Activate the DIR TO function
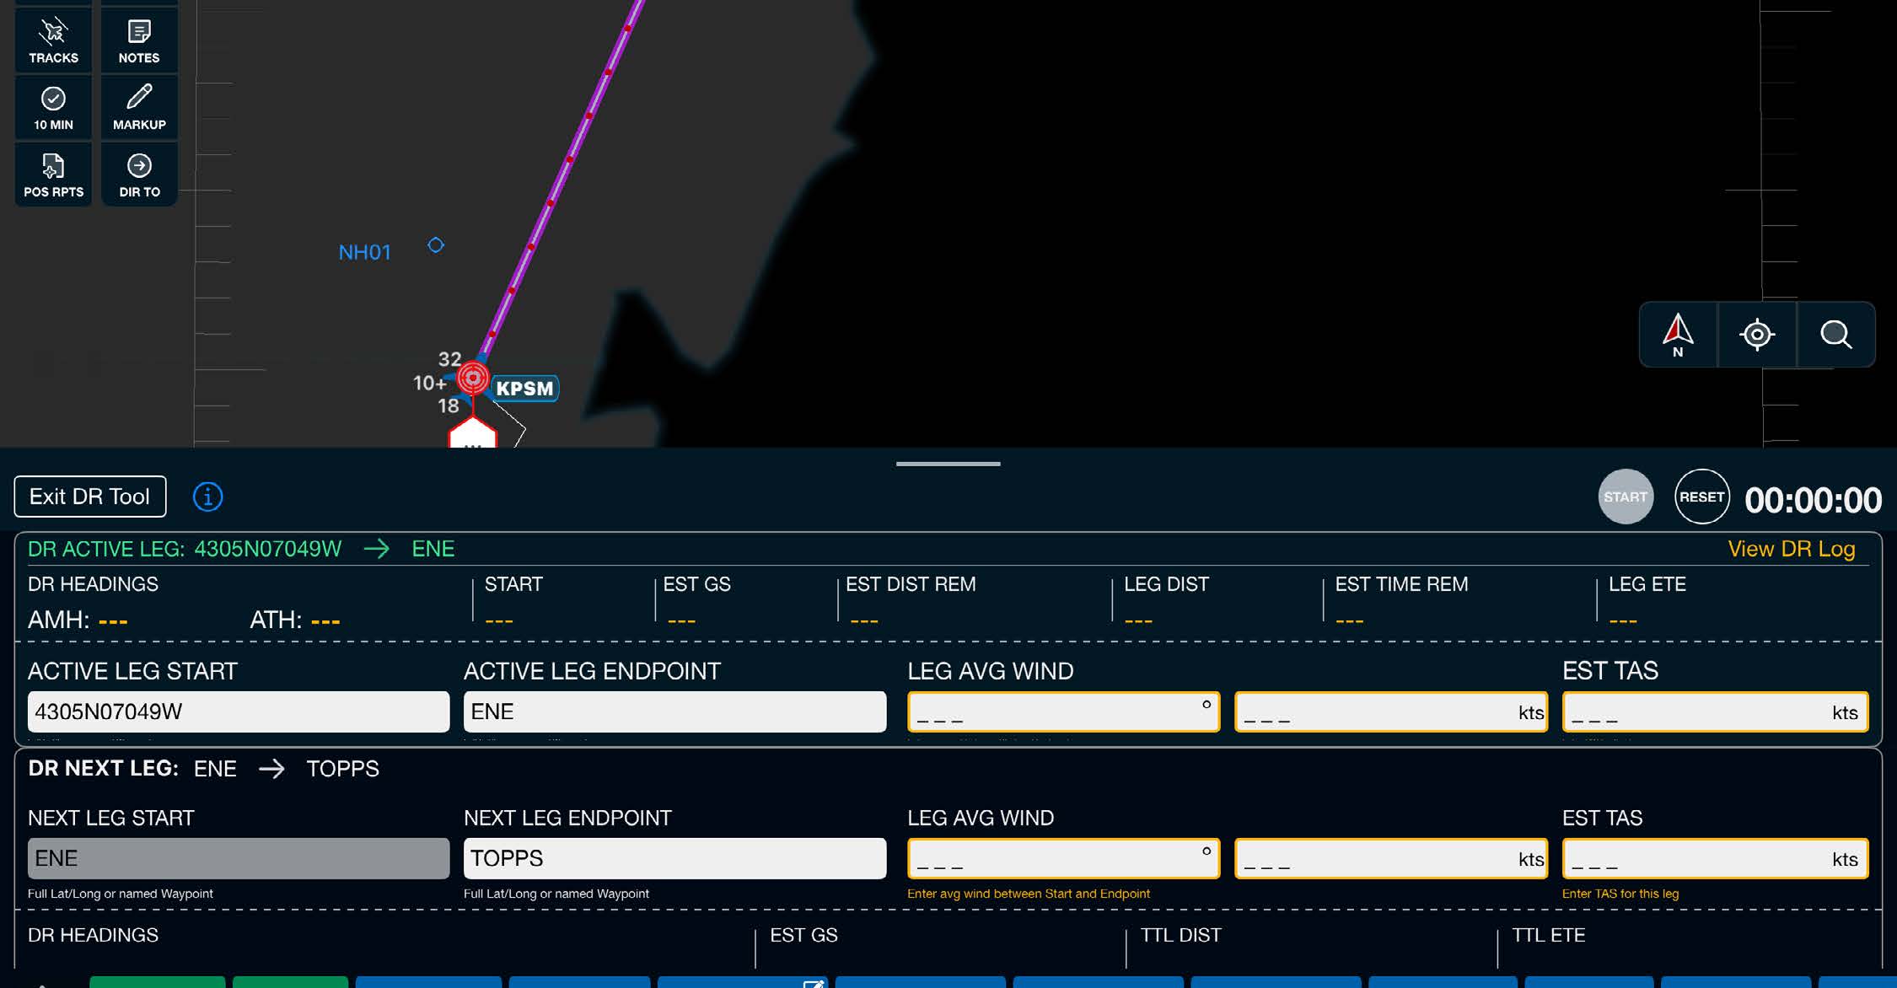The width and height of the screenshot is (1897, 988). (139, 175)
